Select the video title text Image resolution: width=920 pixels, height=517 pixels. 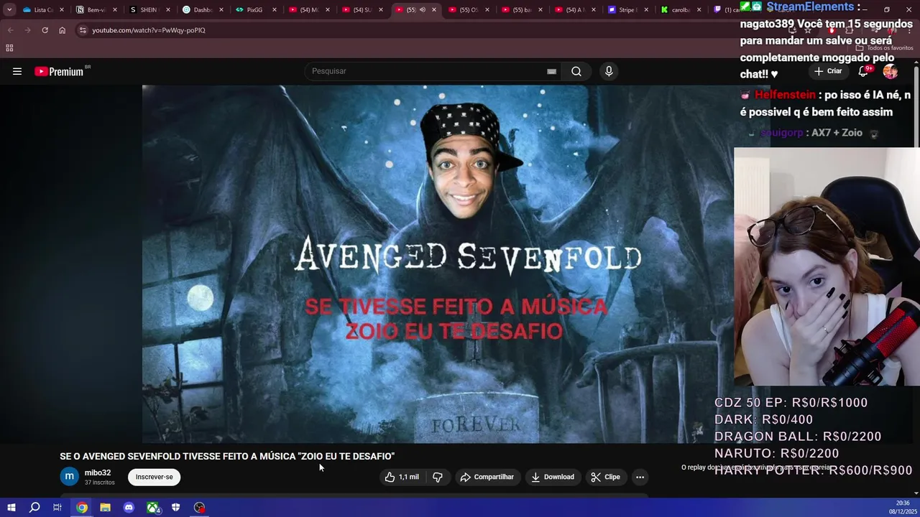click(227, 456)
